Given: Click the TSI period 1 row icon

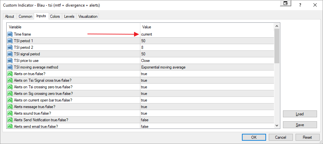Looking at the screenshot, I should (10, 41).
